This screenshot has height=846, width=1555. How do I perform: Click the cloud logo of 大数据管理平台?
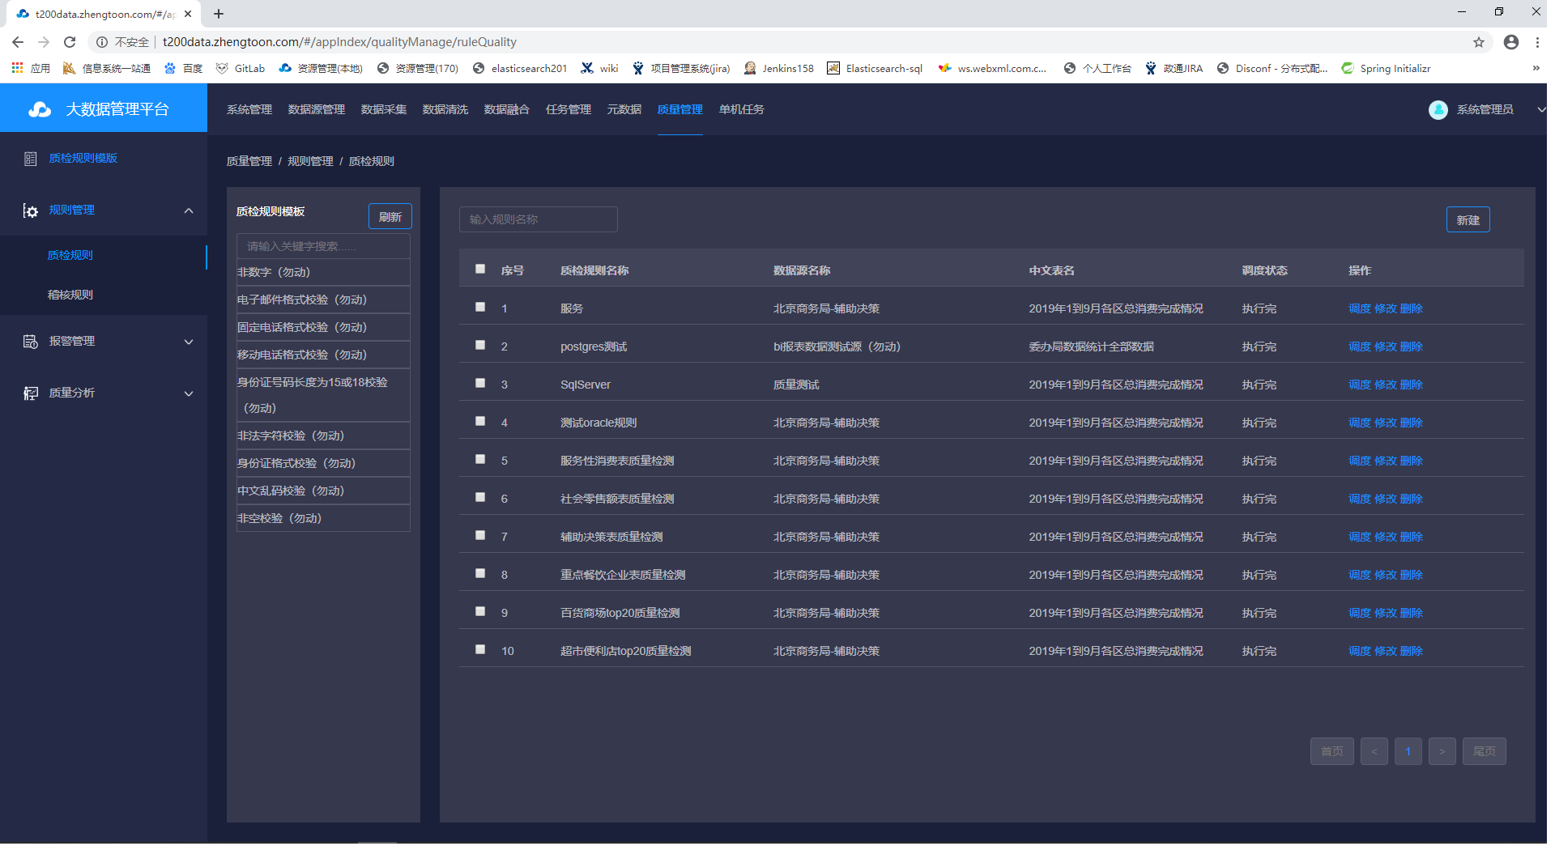click(40, 109)
